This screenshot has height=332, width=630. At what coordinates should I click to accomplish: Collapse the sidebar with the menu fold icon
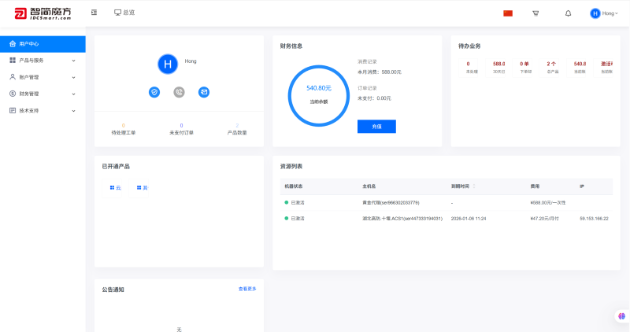[94, 13]
